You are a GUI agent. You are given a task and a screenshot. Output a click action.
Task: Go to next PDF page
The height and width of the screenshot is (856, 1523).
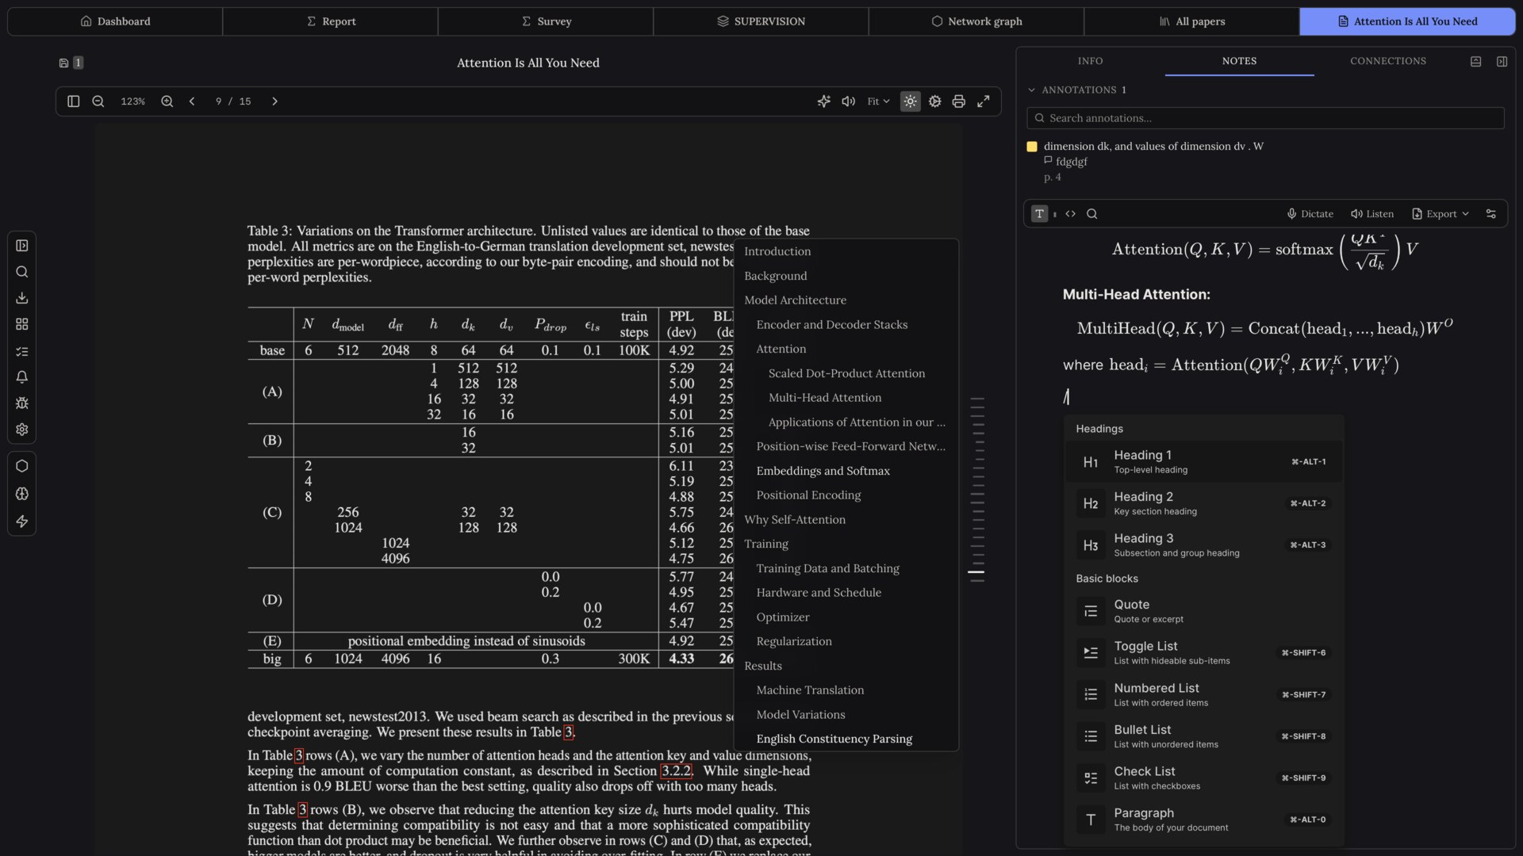[x=275, y=101]
